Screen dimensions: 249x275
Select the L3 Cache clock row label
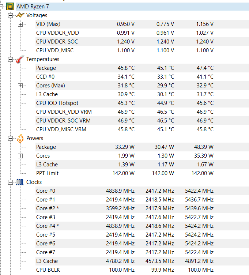47,261
